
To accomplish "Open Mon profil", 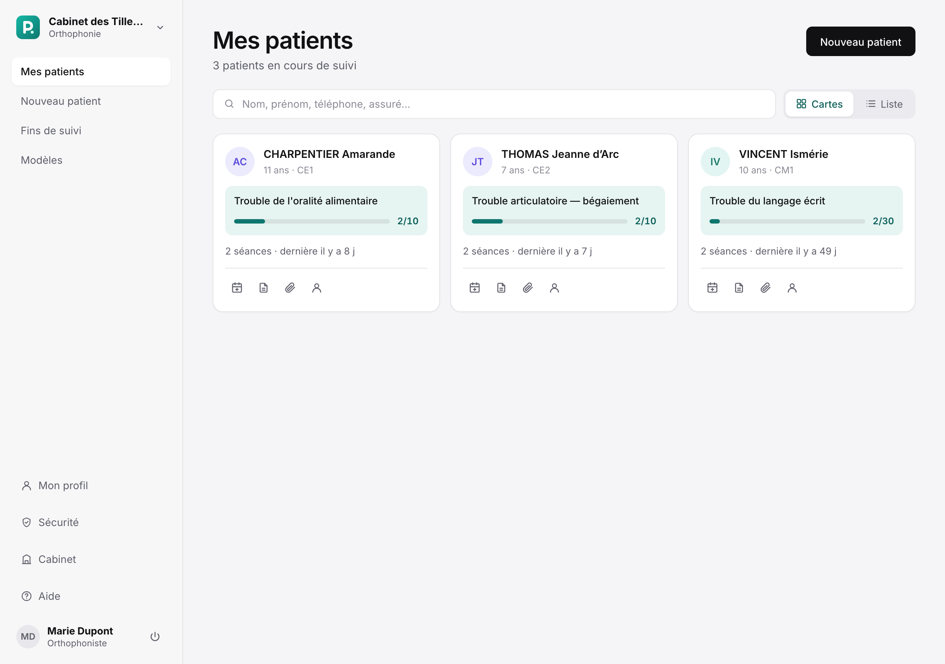I will coord(91,485).
